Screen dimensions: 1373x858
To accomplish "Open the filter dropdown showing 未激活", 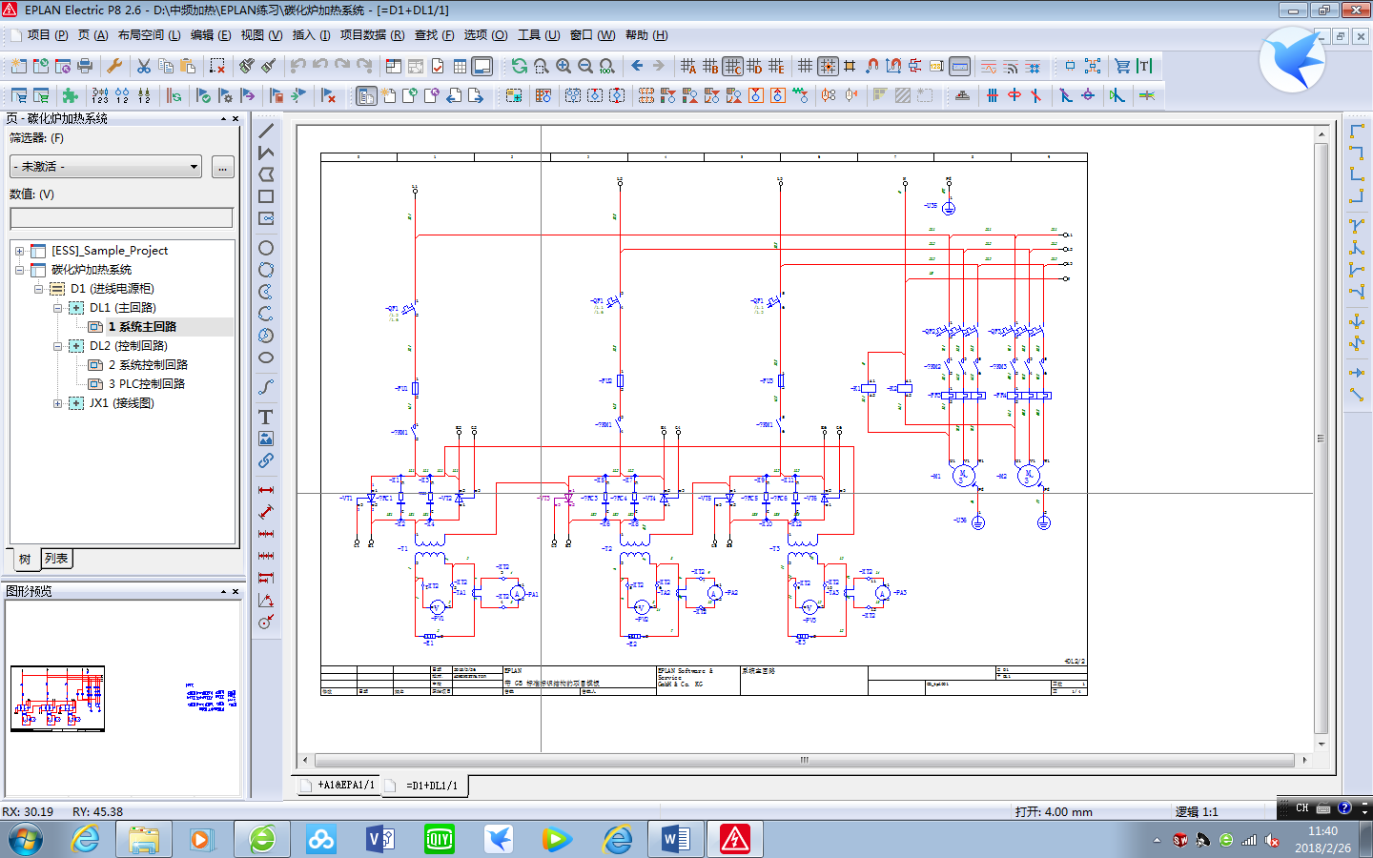I will tap(105, 167).
